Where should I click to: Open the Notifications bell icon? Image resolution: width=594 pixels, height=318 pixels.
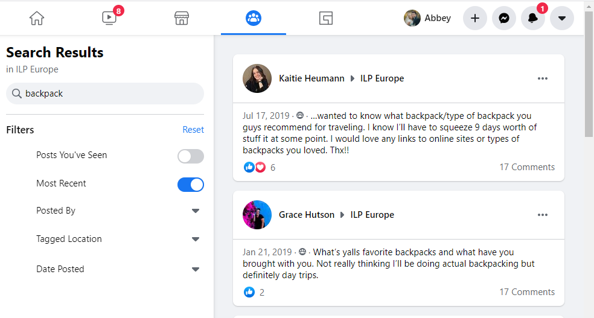click(x=533, y=18)
